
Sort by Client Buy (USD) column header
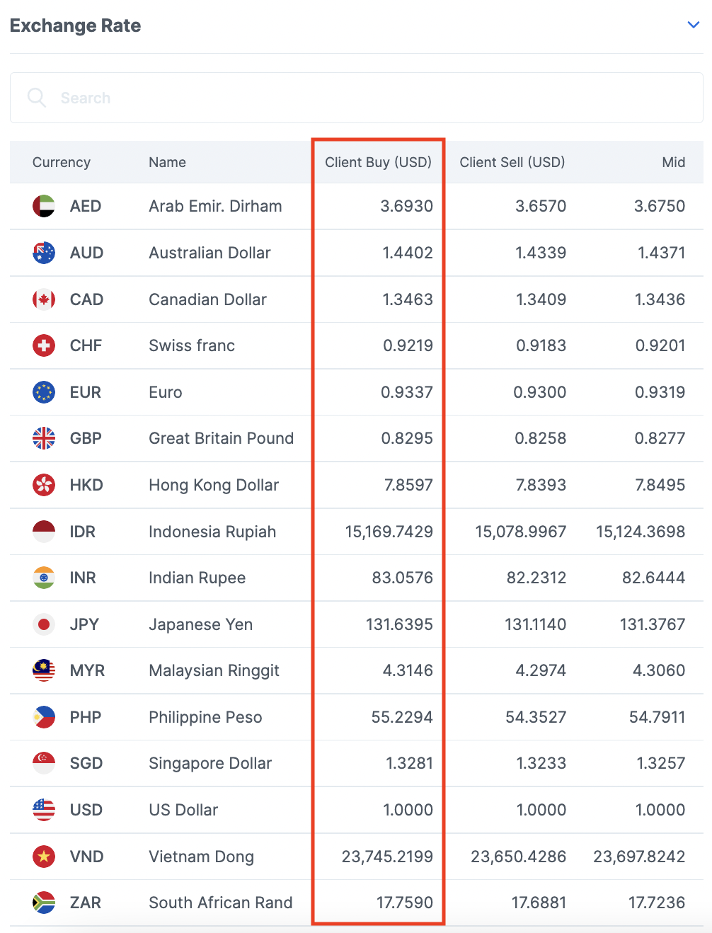pyautogui.click(x=378, y=162)
